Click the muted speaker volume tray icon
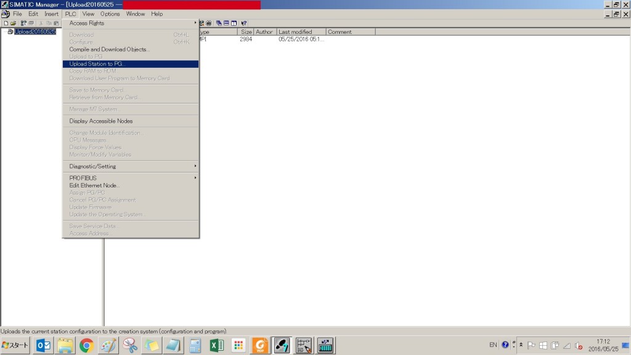Viewport: 631px width, 355px height. [579, 345]
